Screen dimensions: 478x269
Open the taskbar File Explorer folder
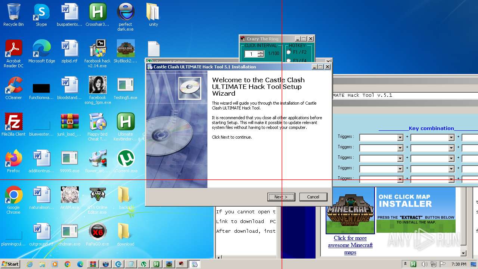coord(42,264)
